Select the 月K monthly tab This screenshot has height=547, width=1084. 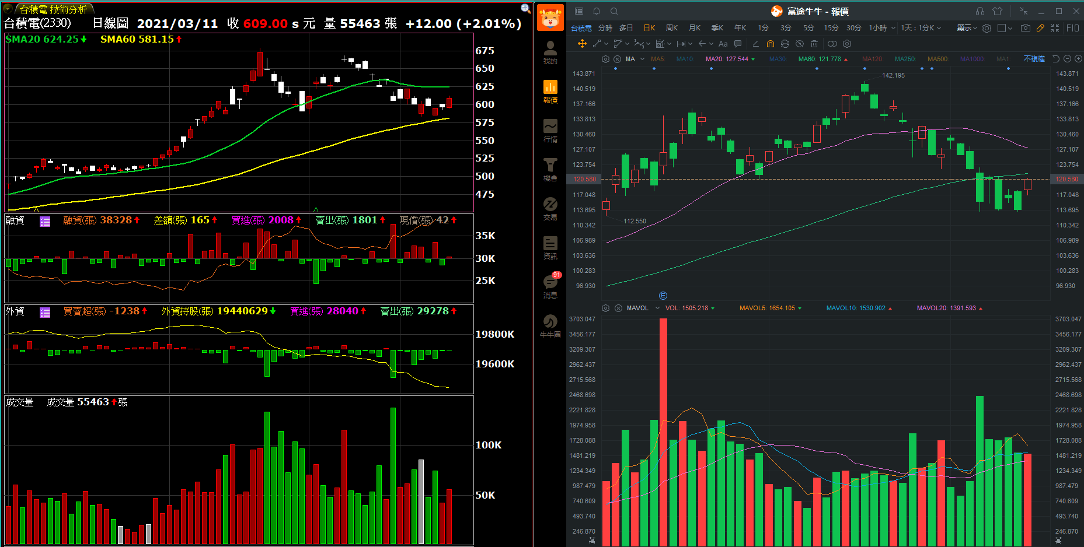click(695, 28)
